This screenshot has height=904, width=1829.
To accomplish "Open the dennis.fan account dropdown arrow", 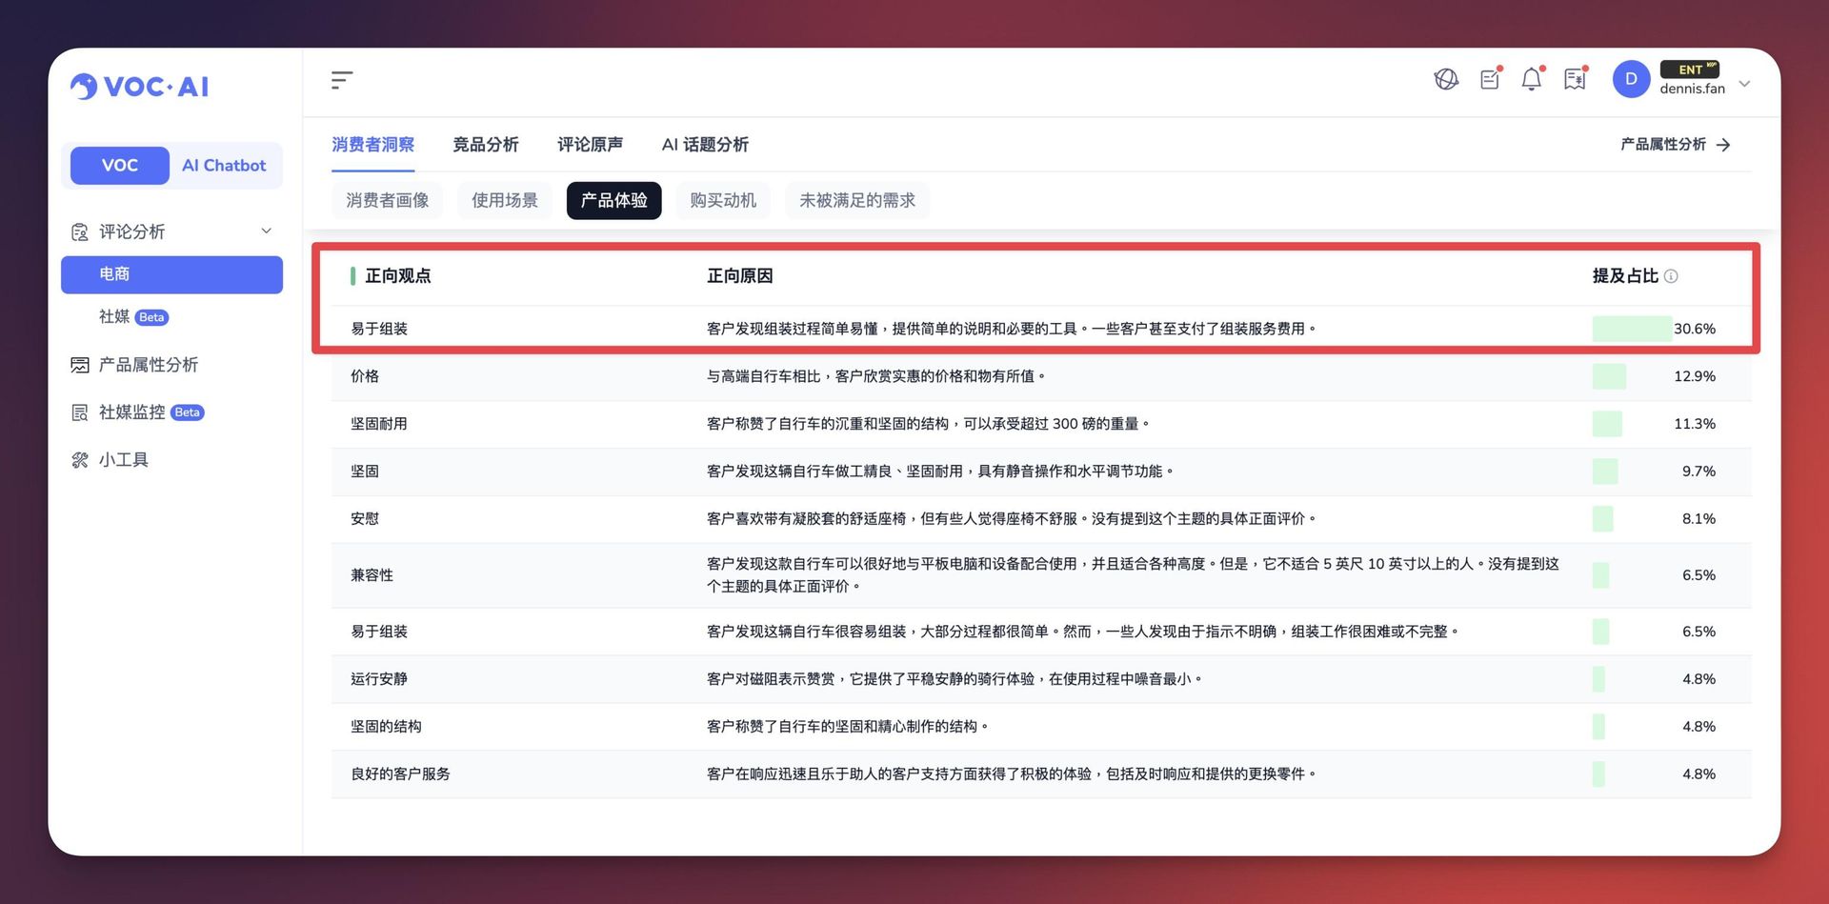I will pos(1744,84).
